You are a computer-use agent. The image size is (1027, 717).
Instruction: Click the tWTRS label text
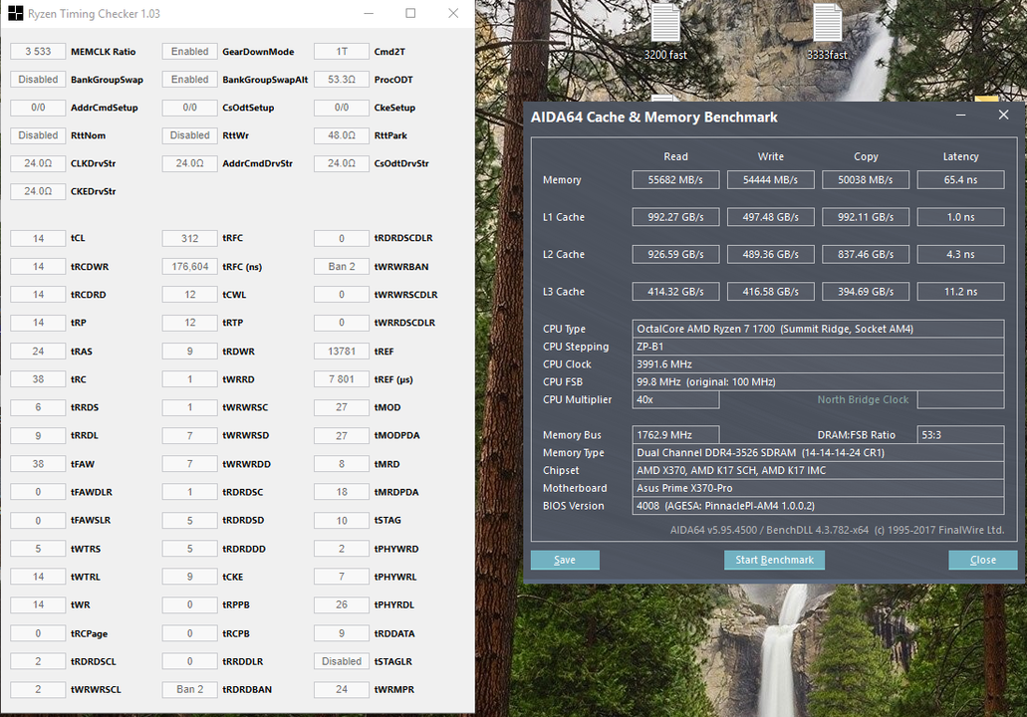[86, 549]
